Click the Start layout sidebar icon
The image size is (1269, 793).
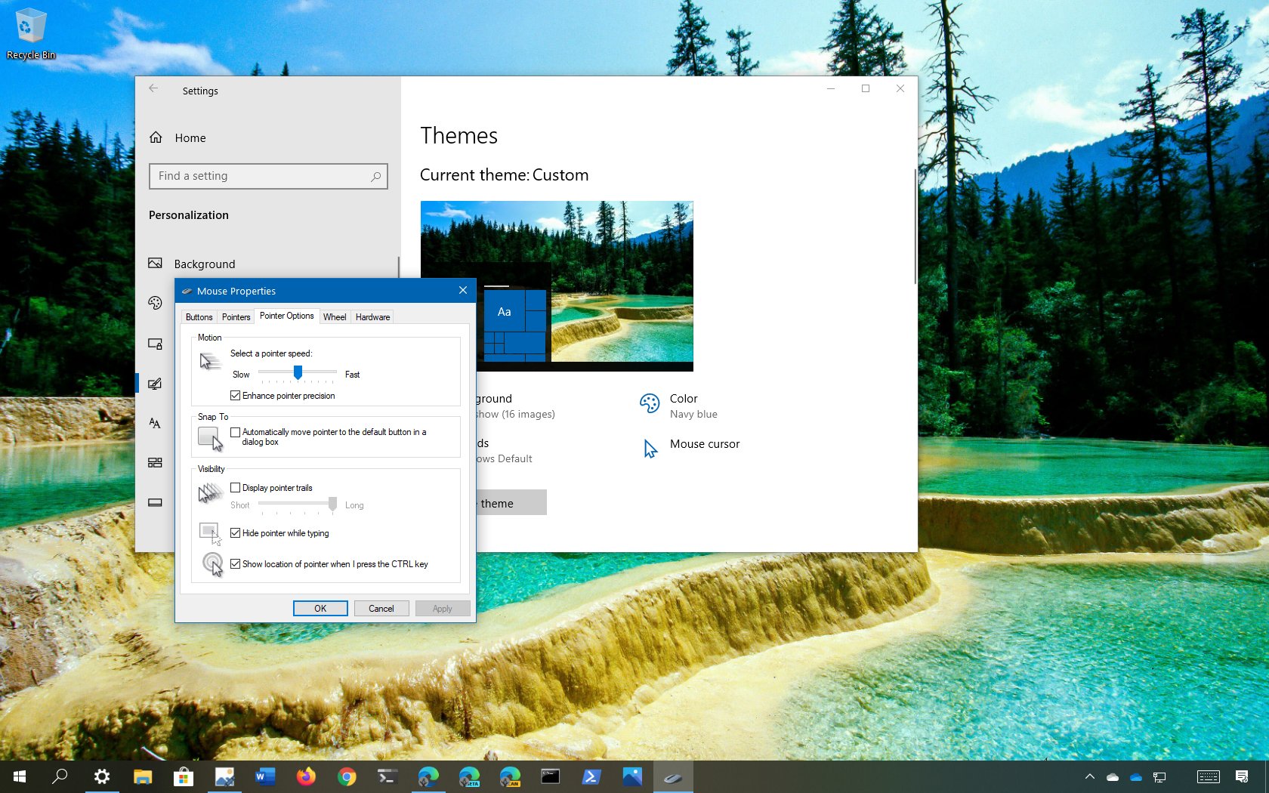click(x=155, y=463)
